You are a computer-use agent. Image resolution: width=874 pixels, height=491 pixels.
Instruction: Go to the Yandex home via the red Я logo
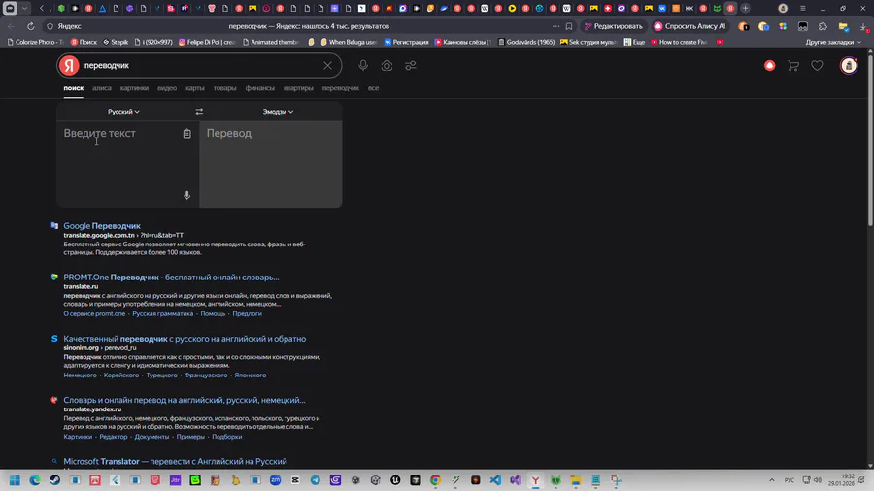(x=69, y=66)
